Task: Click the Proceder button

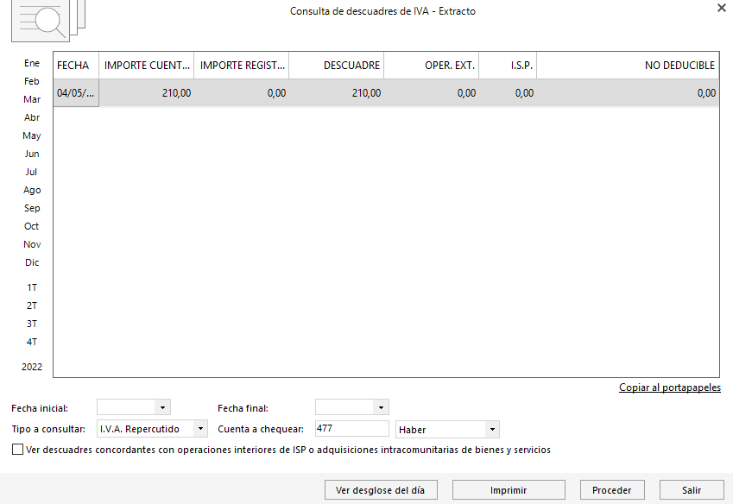Action: point(612,490)
